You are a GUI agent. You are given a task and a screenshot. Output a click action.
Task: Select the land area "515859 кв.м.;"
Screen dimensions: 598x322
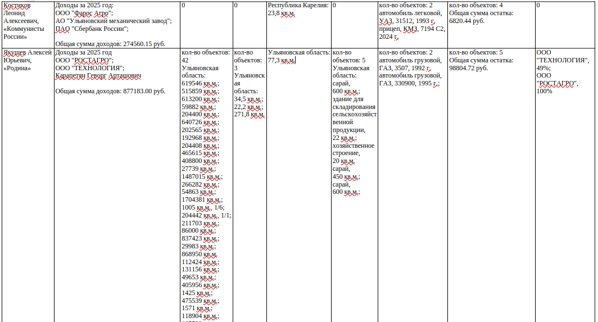(200, 91)
